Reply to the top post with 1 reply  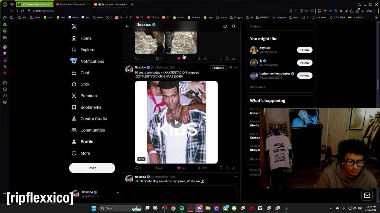[x=138, y=59]
